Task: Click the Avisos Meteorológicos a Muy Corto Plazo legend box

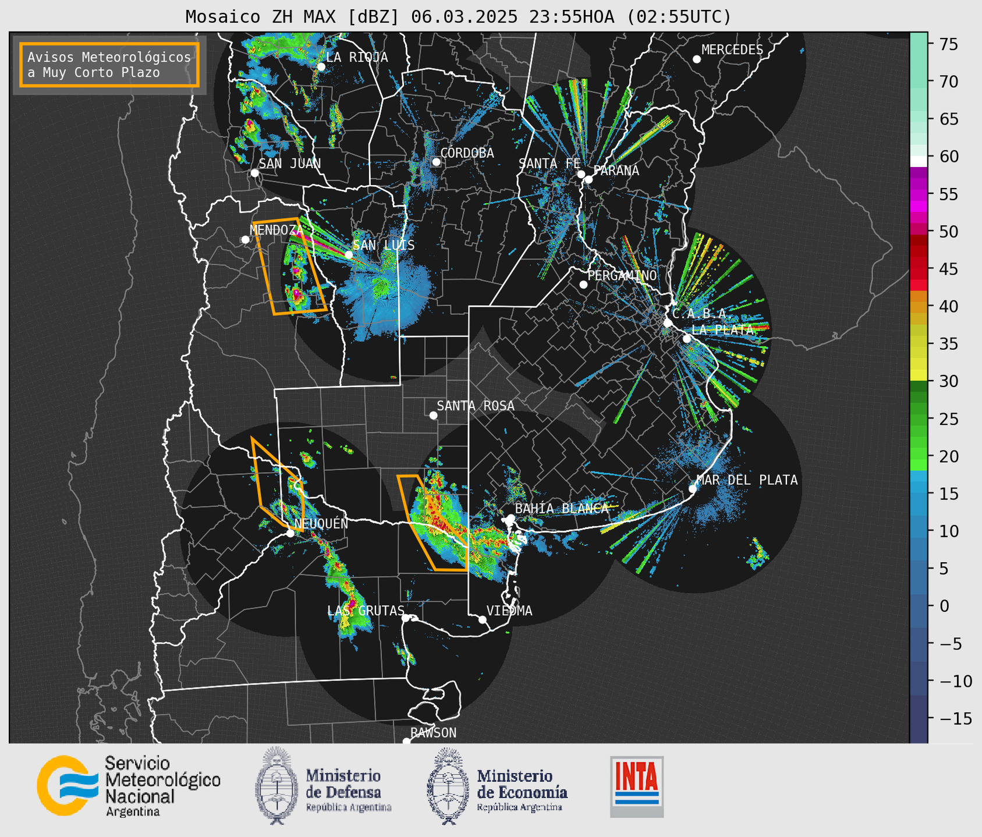Action: pyautogui.click(x=109, y=65)
